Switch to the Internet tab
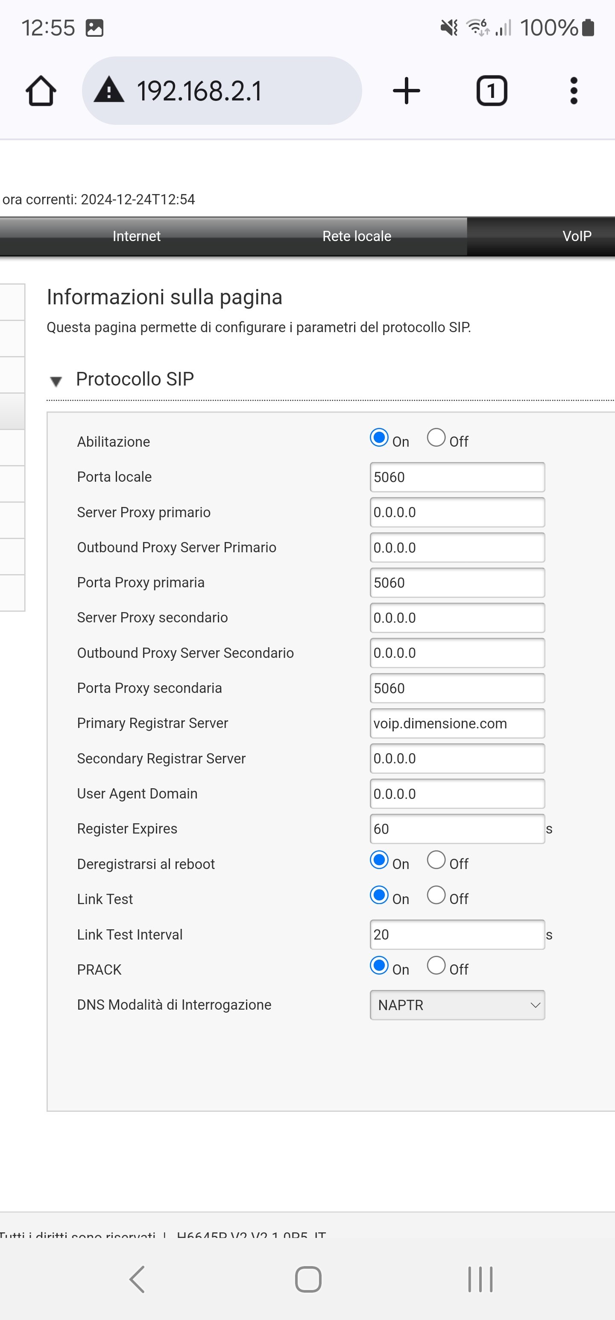Screen dimensions: 615x1320 136,236
